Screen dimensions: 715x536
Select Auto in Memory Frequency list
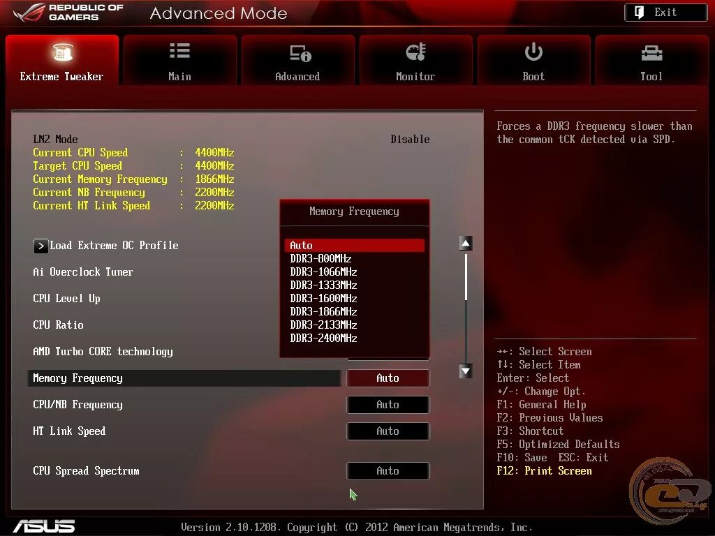[354, 245]
